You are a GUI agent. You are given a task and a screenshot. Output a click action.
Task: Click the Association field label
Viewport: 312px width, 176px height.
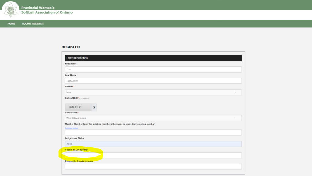71,113
